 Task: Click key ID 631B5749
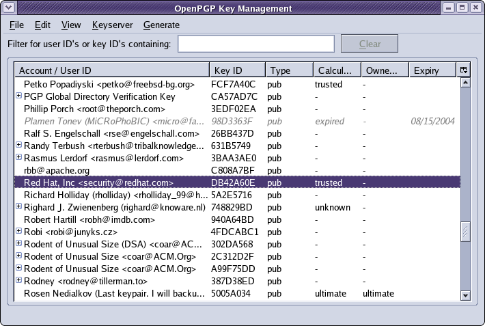click(x=231, y=146)
